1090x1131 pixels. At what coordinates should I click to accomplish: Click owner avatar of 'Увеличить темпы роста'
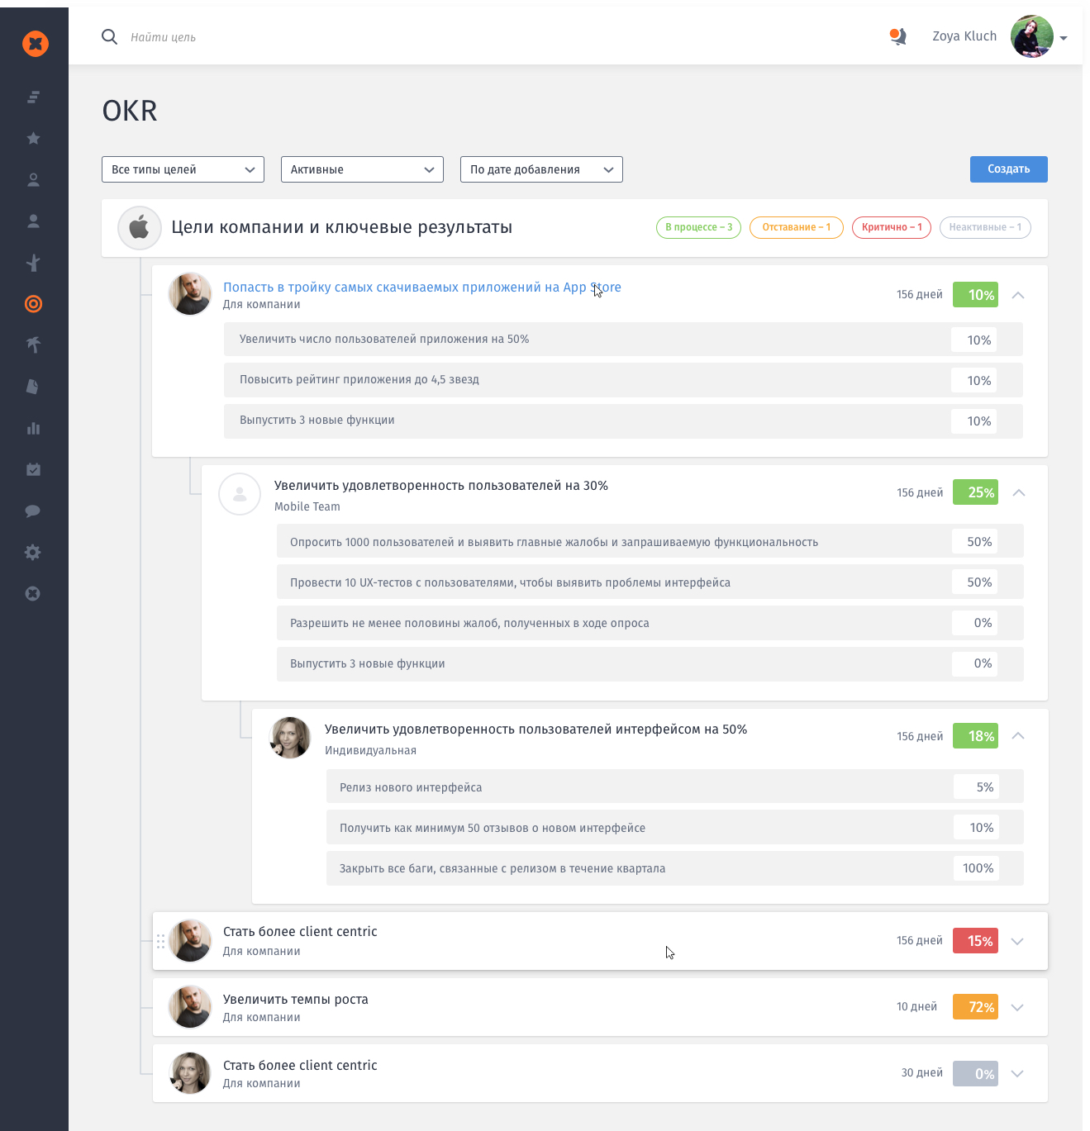pyautogui.click(x=190, y=1007)
